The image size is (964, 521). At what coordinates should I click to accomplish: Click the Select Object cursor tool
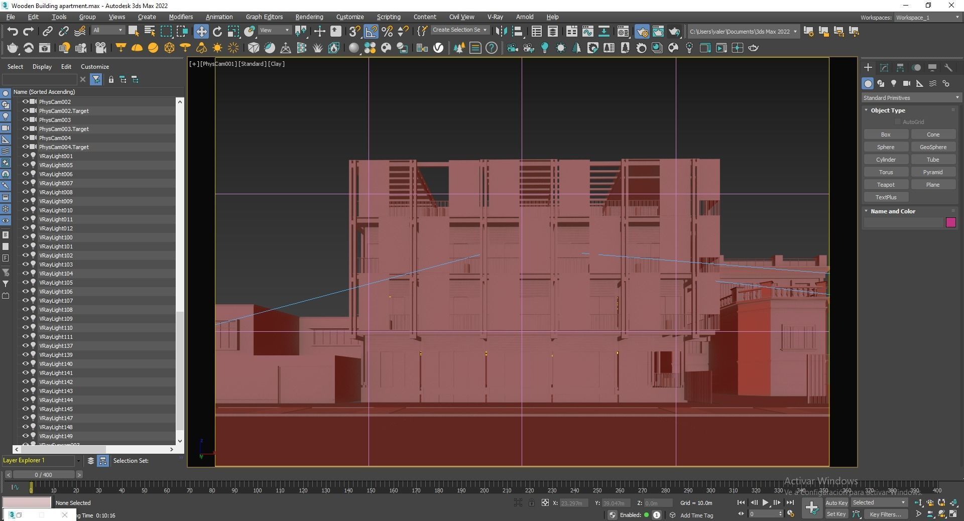click(133, 31)
